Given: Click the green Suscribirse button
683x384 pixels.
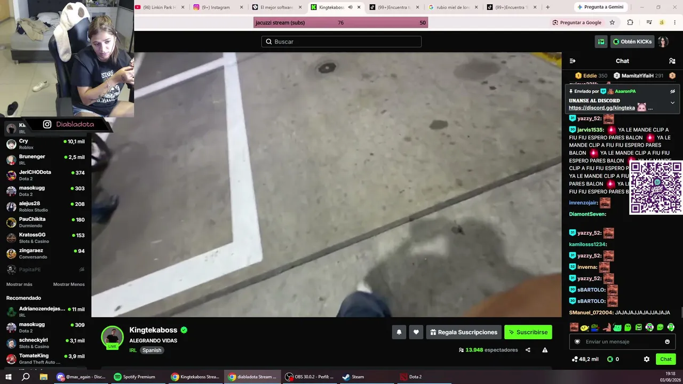Looking at the screenshot, I should point(528,332).
